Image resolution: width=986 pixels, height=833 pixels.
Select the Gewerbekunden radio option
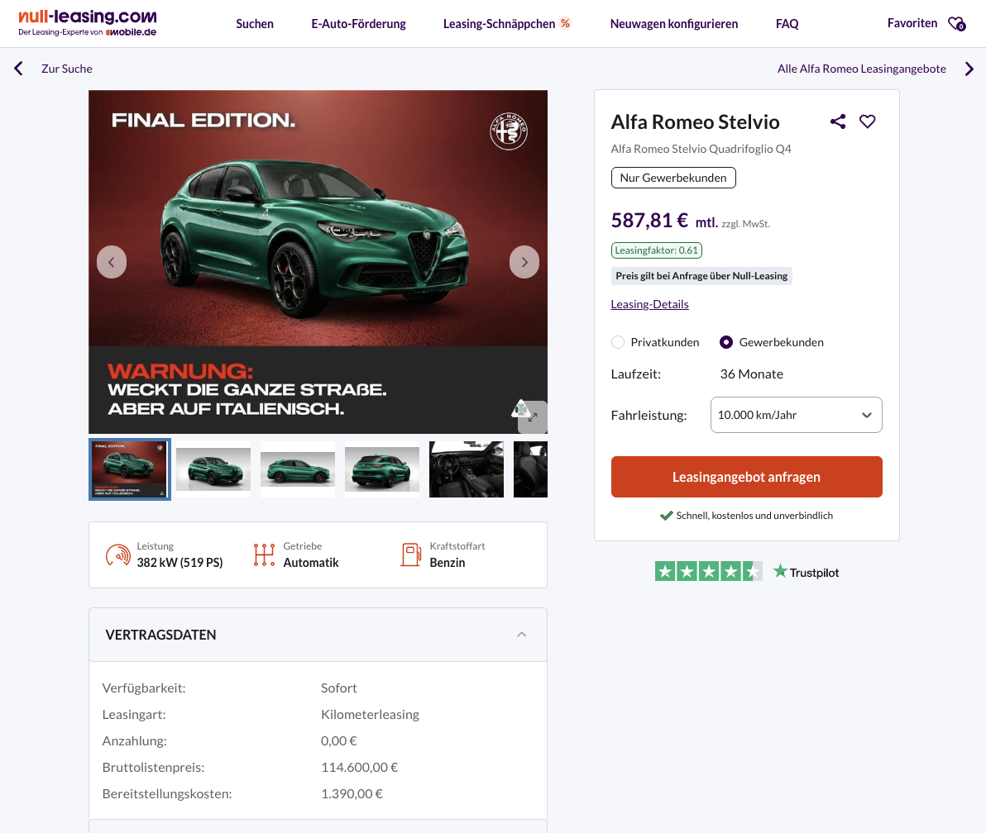pos(726,342)
